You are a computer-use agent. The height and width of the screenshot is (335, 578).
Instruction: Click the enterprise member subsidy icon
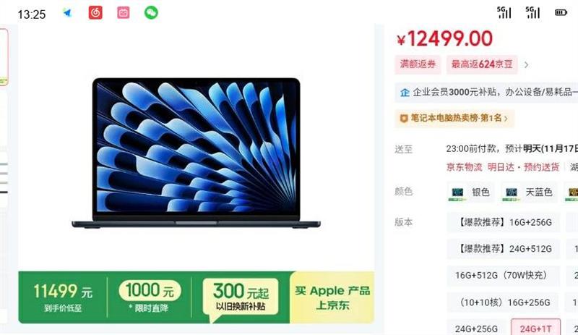click(x=405, y=93)
